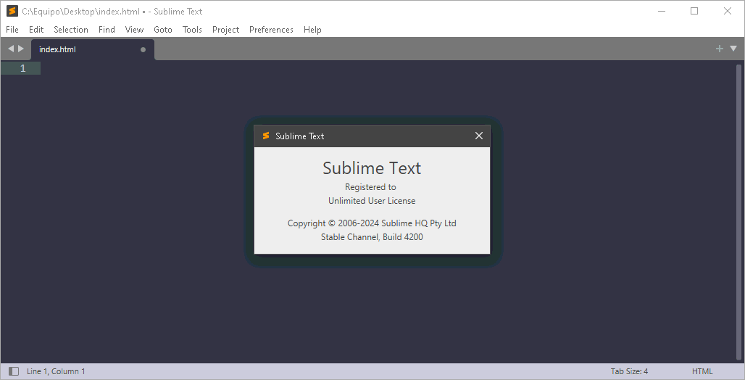Maximize the Sublime Text window

694,11
